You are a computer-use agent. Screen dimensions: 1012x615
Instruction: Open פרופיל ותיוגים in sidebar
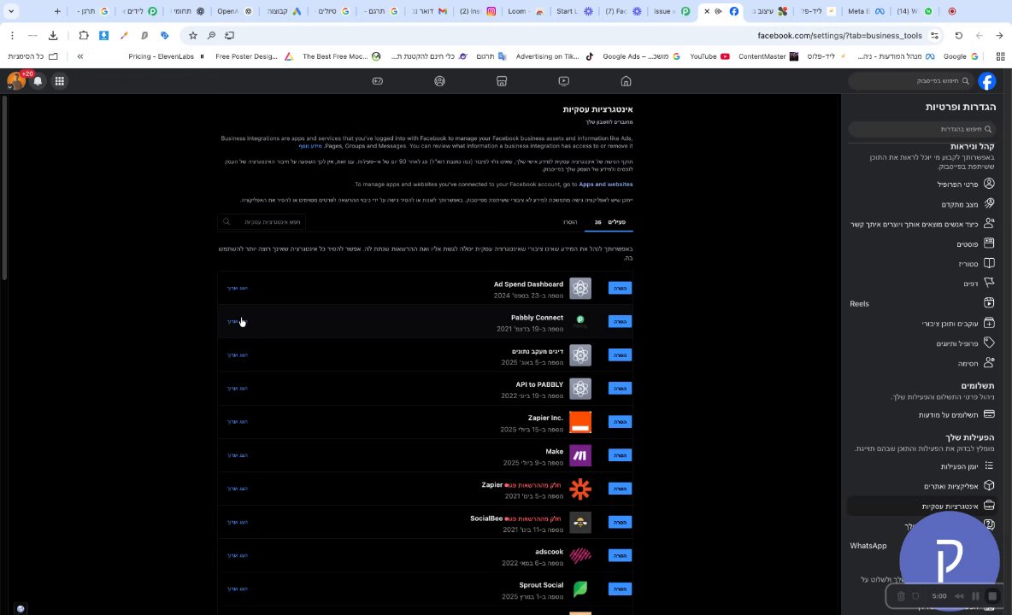point(921,343)
